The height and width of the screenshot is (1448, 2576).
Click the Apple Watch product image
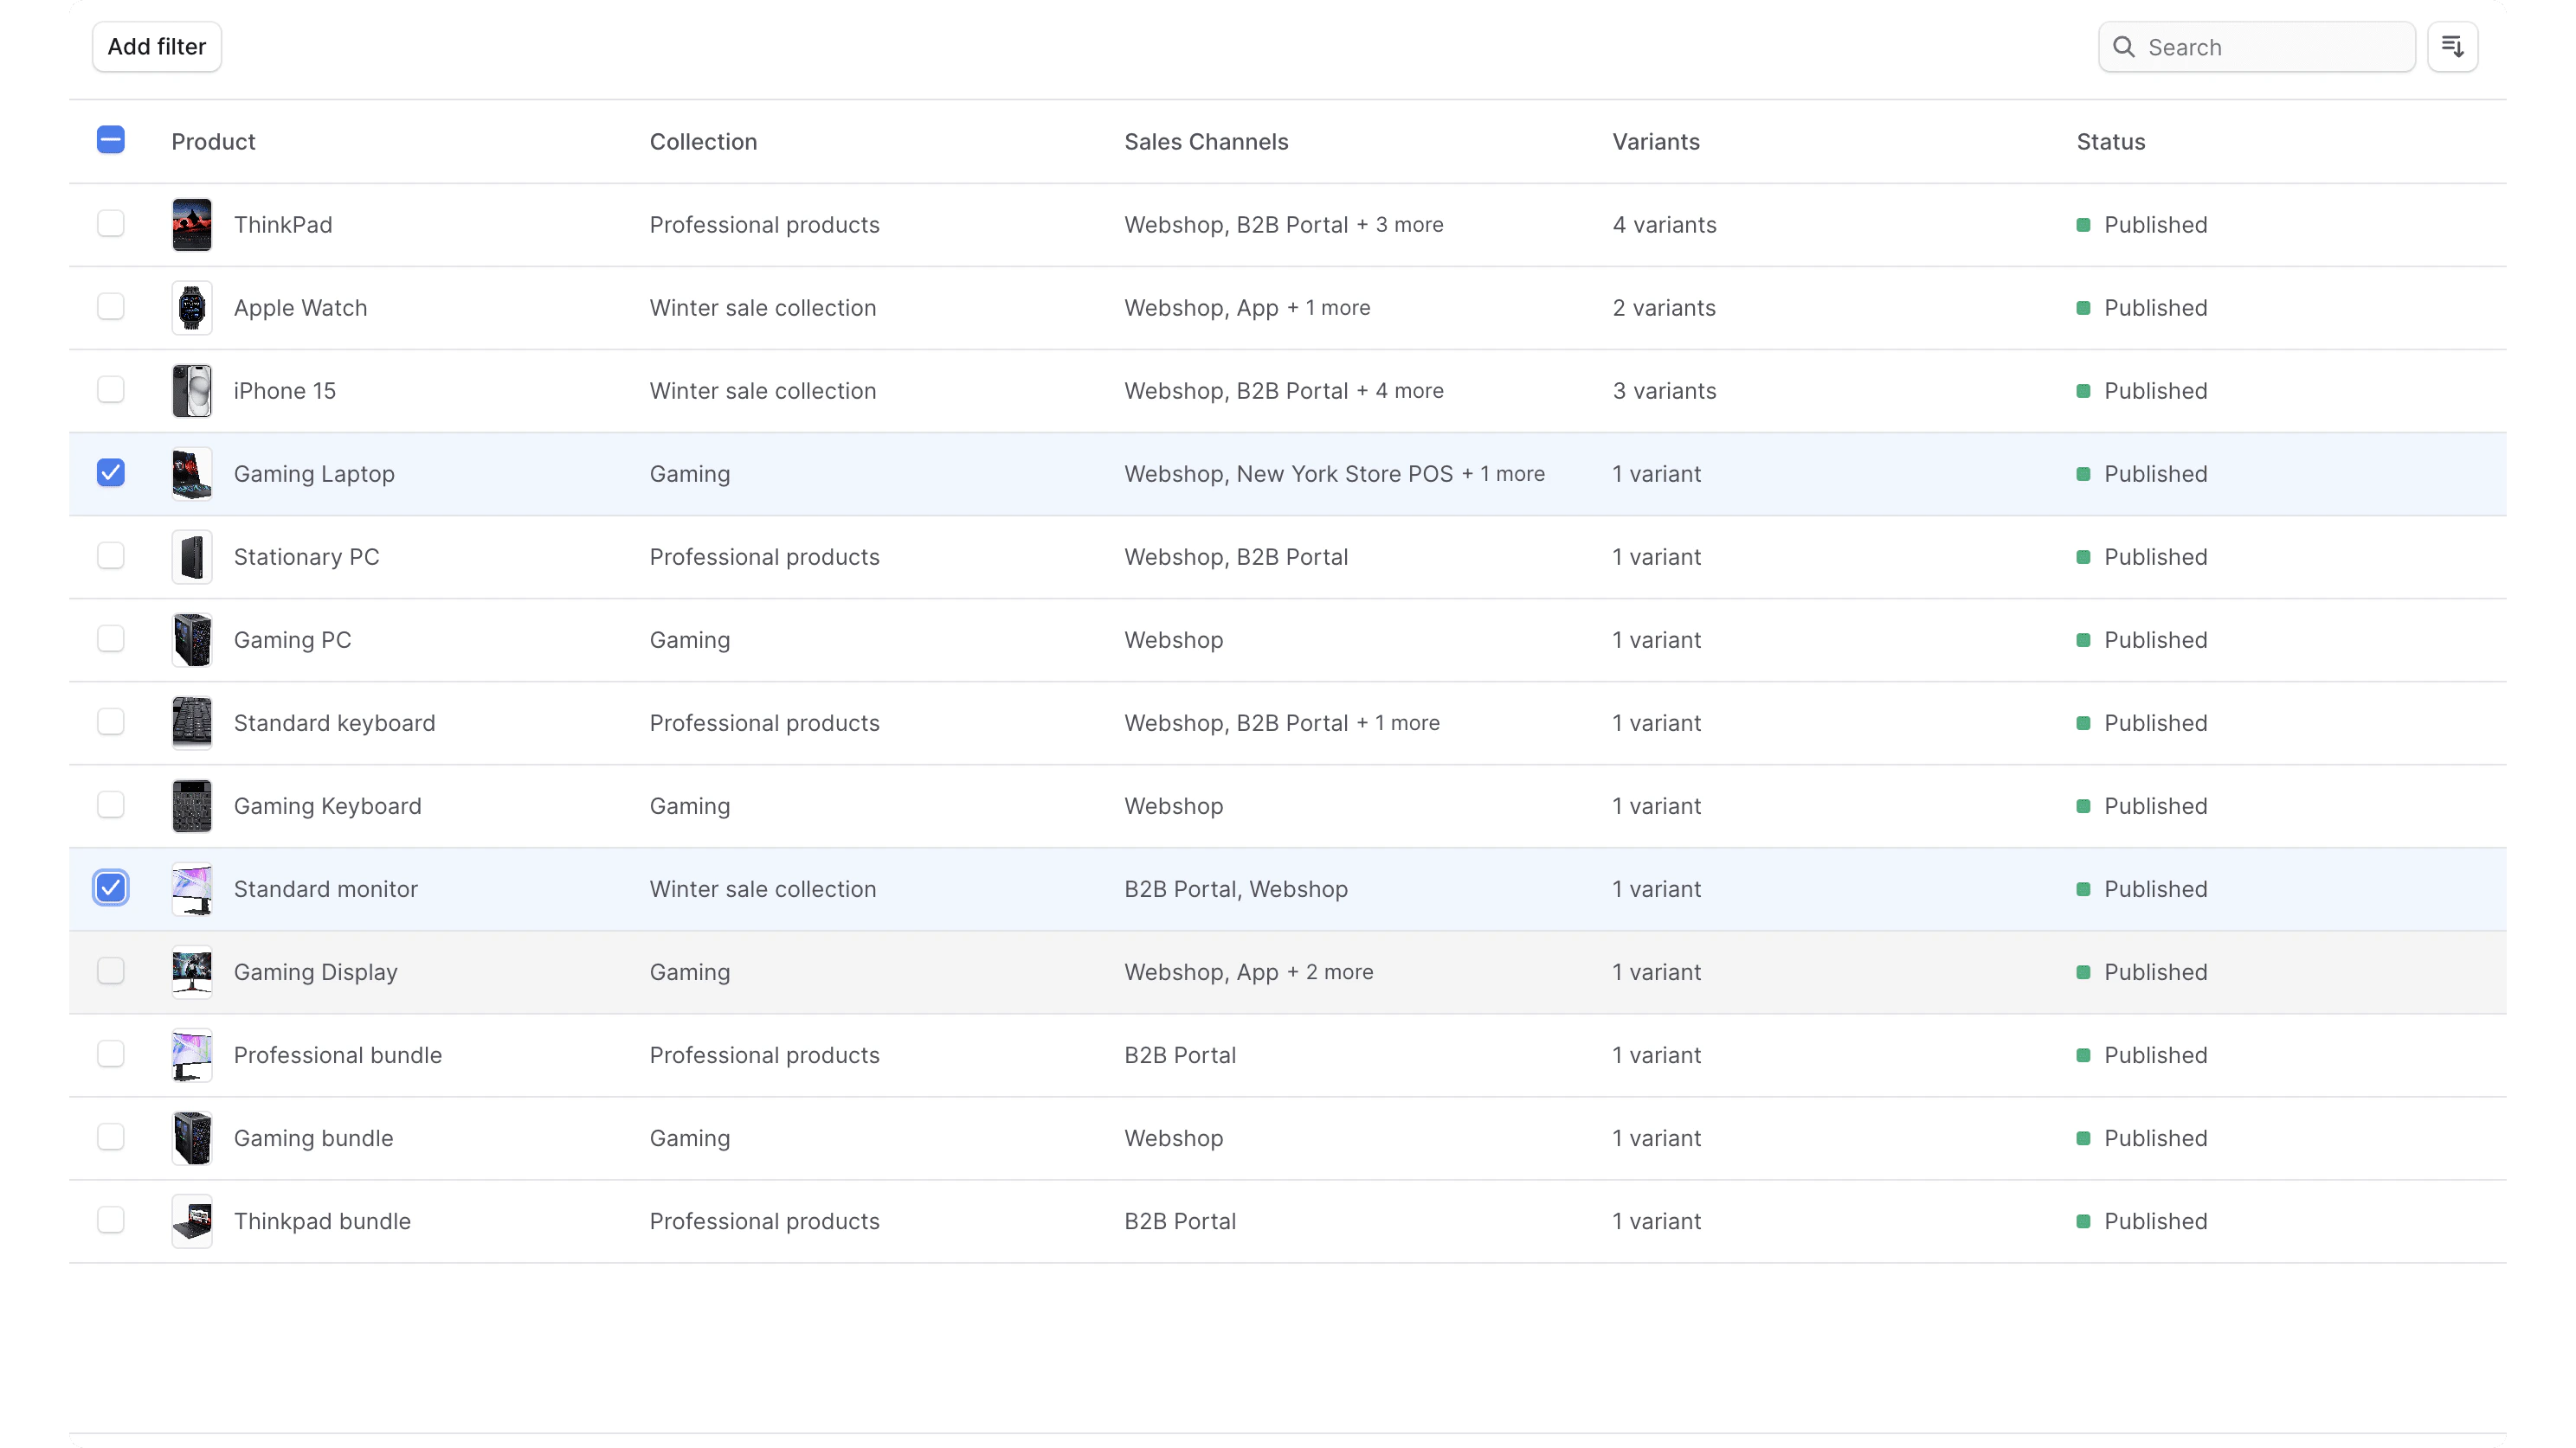click(x=192, y=308)
